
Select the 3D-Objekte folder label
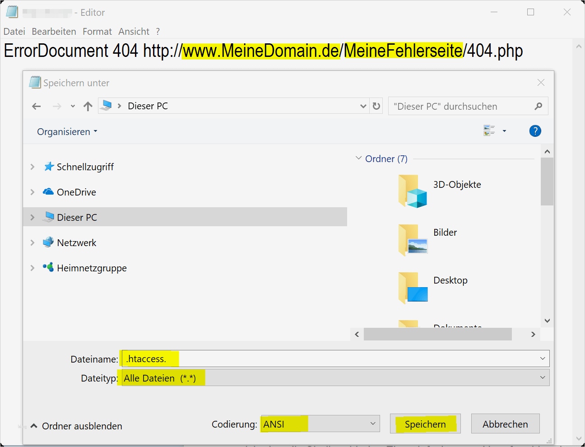457,185
